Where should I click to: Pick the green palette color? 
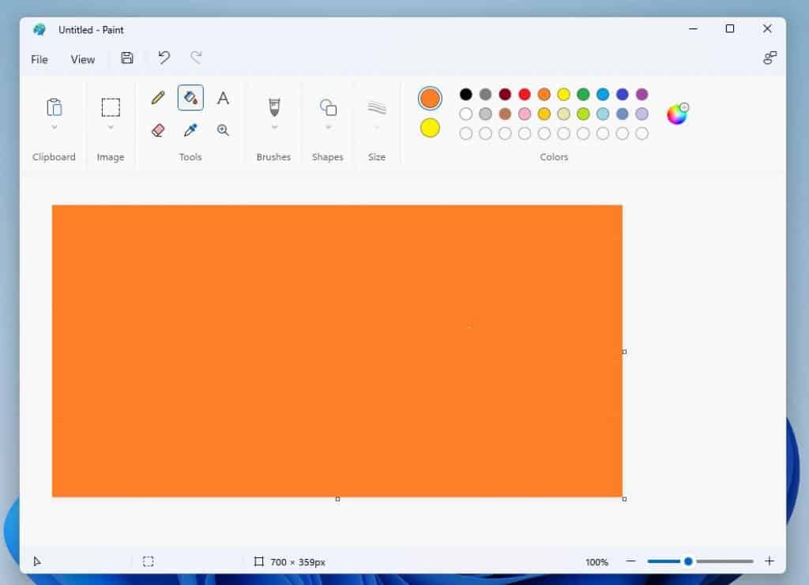pos(584,94)
